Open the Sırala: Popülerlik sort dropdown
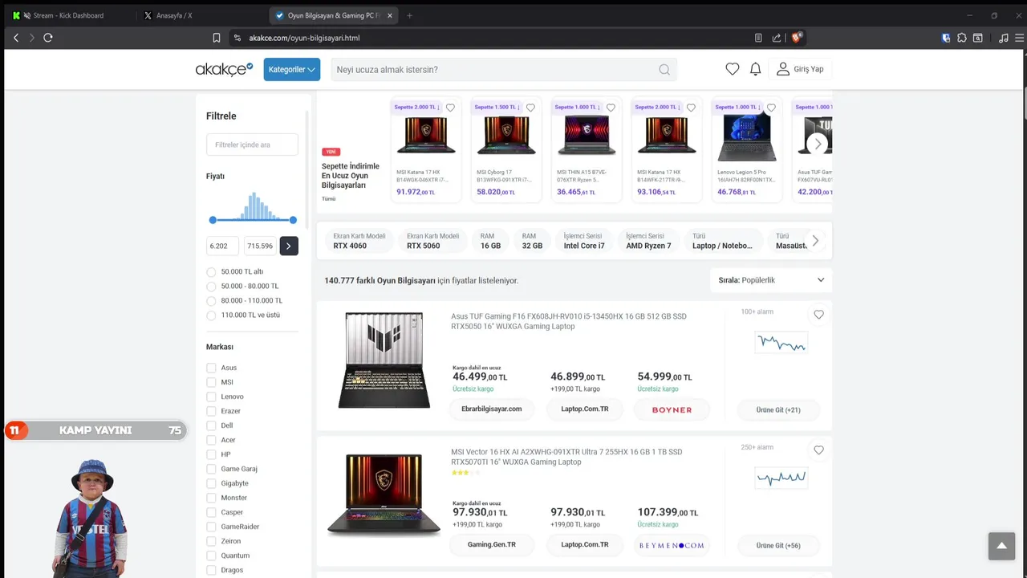Image resolution: width=1027 pixels, height=578 pixels. coord(771,280)
